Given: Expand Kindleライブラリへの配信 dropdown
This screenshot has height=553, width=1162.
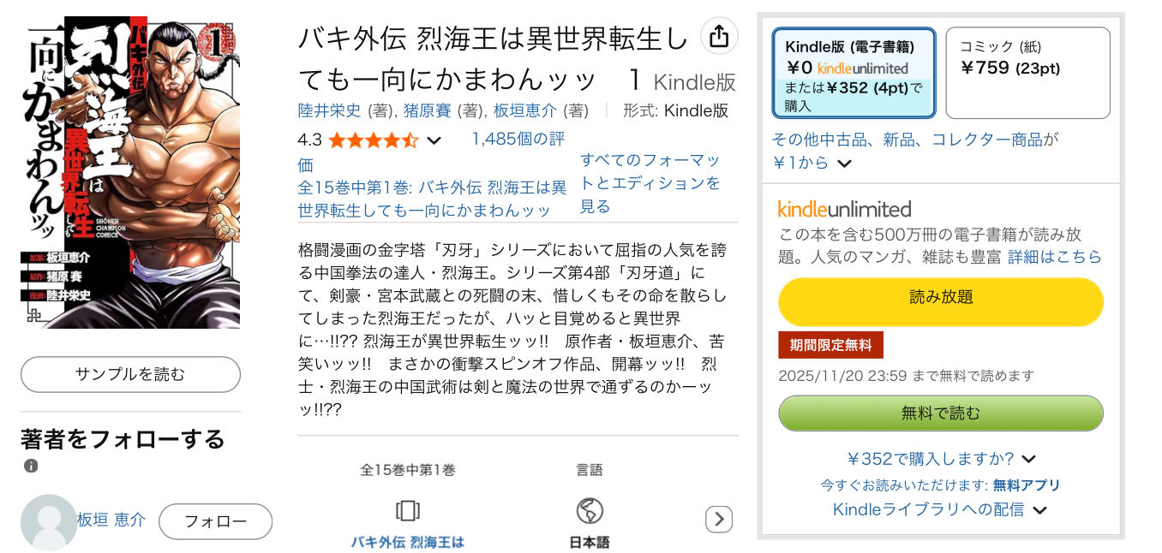Looking at the screenshot, I should (x=1040, y=510).
